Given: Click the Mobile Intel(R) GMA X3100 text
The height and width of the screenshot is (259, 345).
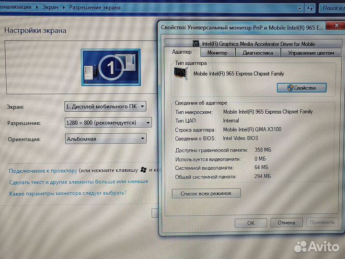Looking at the screenshot, I should coord(252,129).
